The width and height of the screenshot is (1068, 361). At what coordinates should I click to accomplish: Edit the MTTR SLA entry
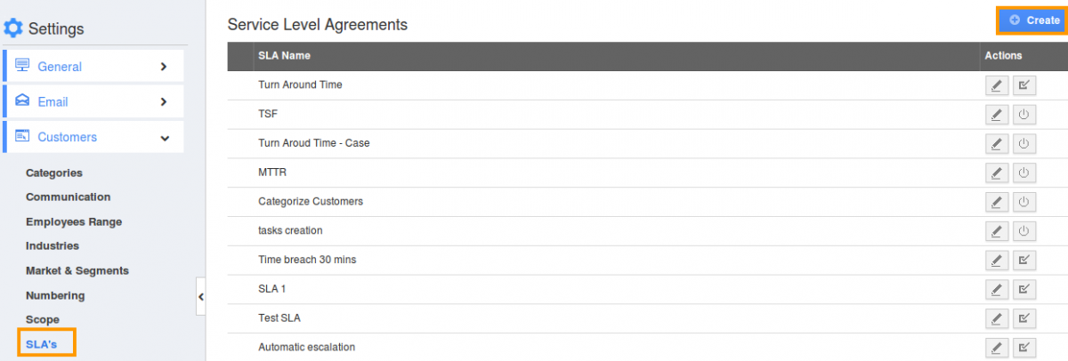coord(997,173)
